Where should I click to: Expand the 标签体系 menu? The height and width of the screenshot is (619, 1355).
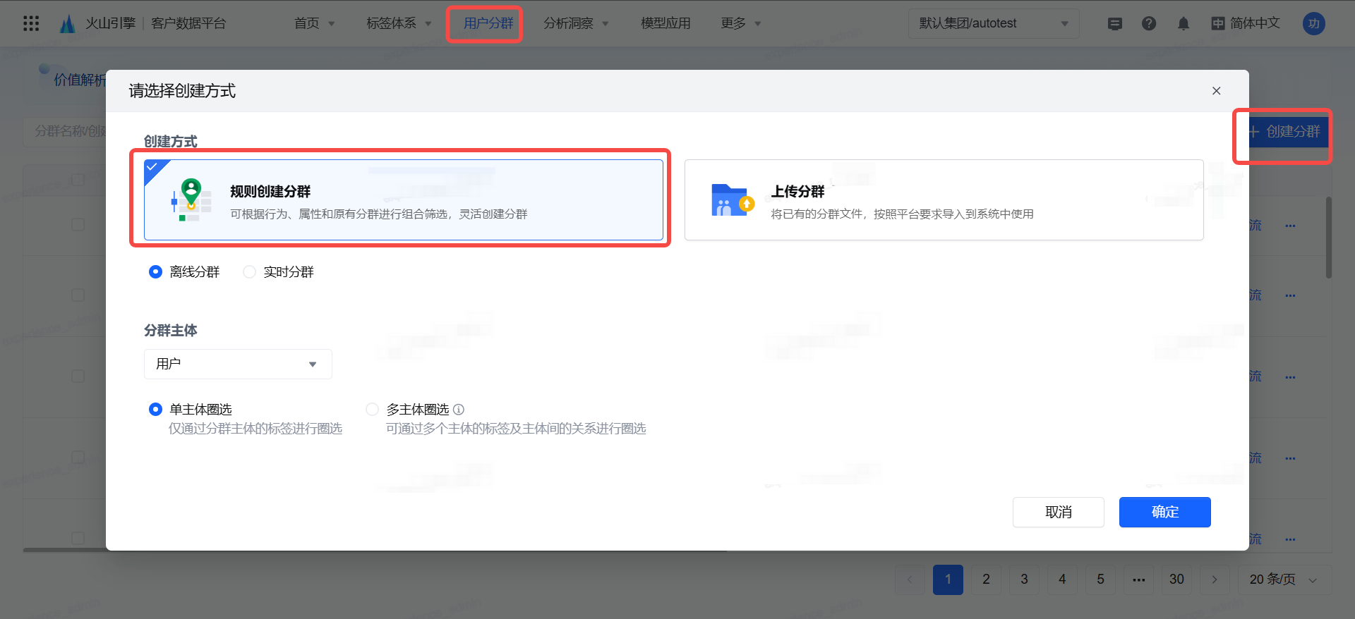point(399,23)
